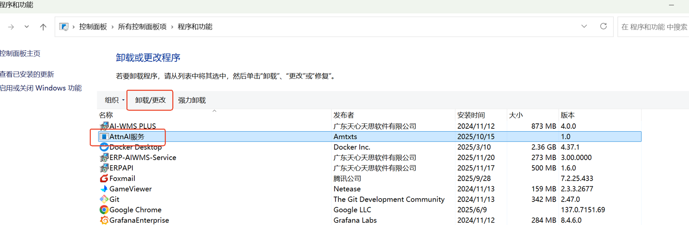Click publisher Amtxts cell
689x225 pixels.
345,137
